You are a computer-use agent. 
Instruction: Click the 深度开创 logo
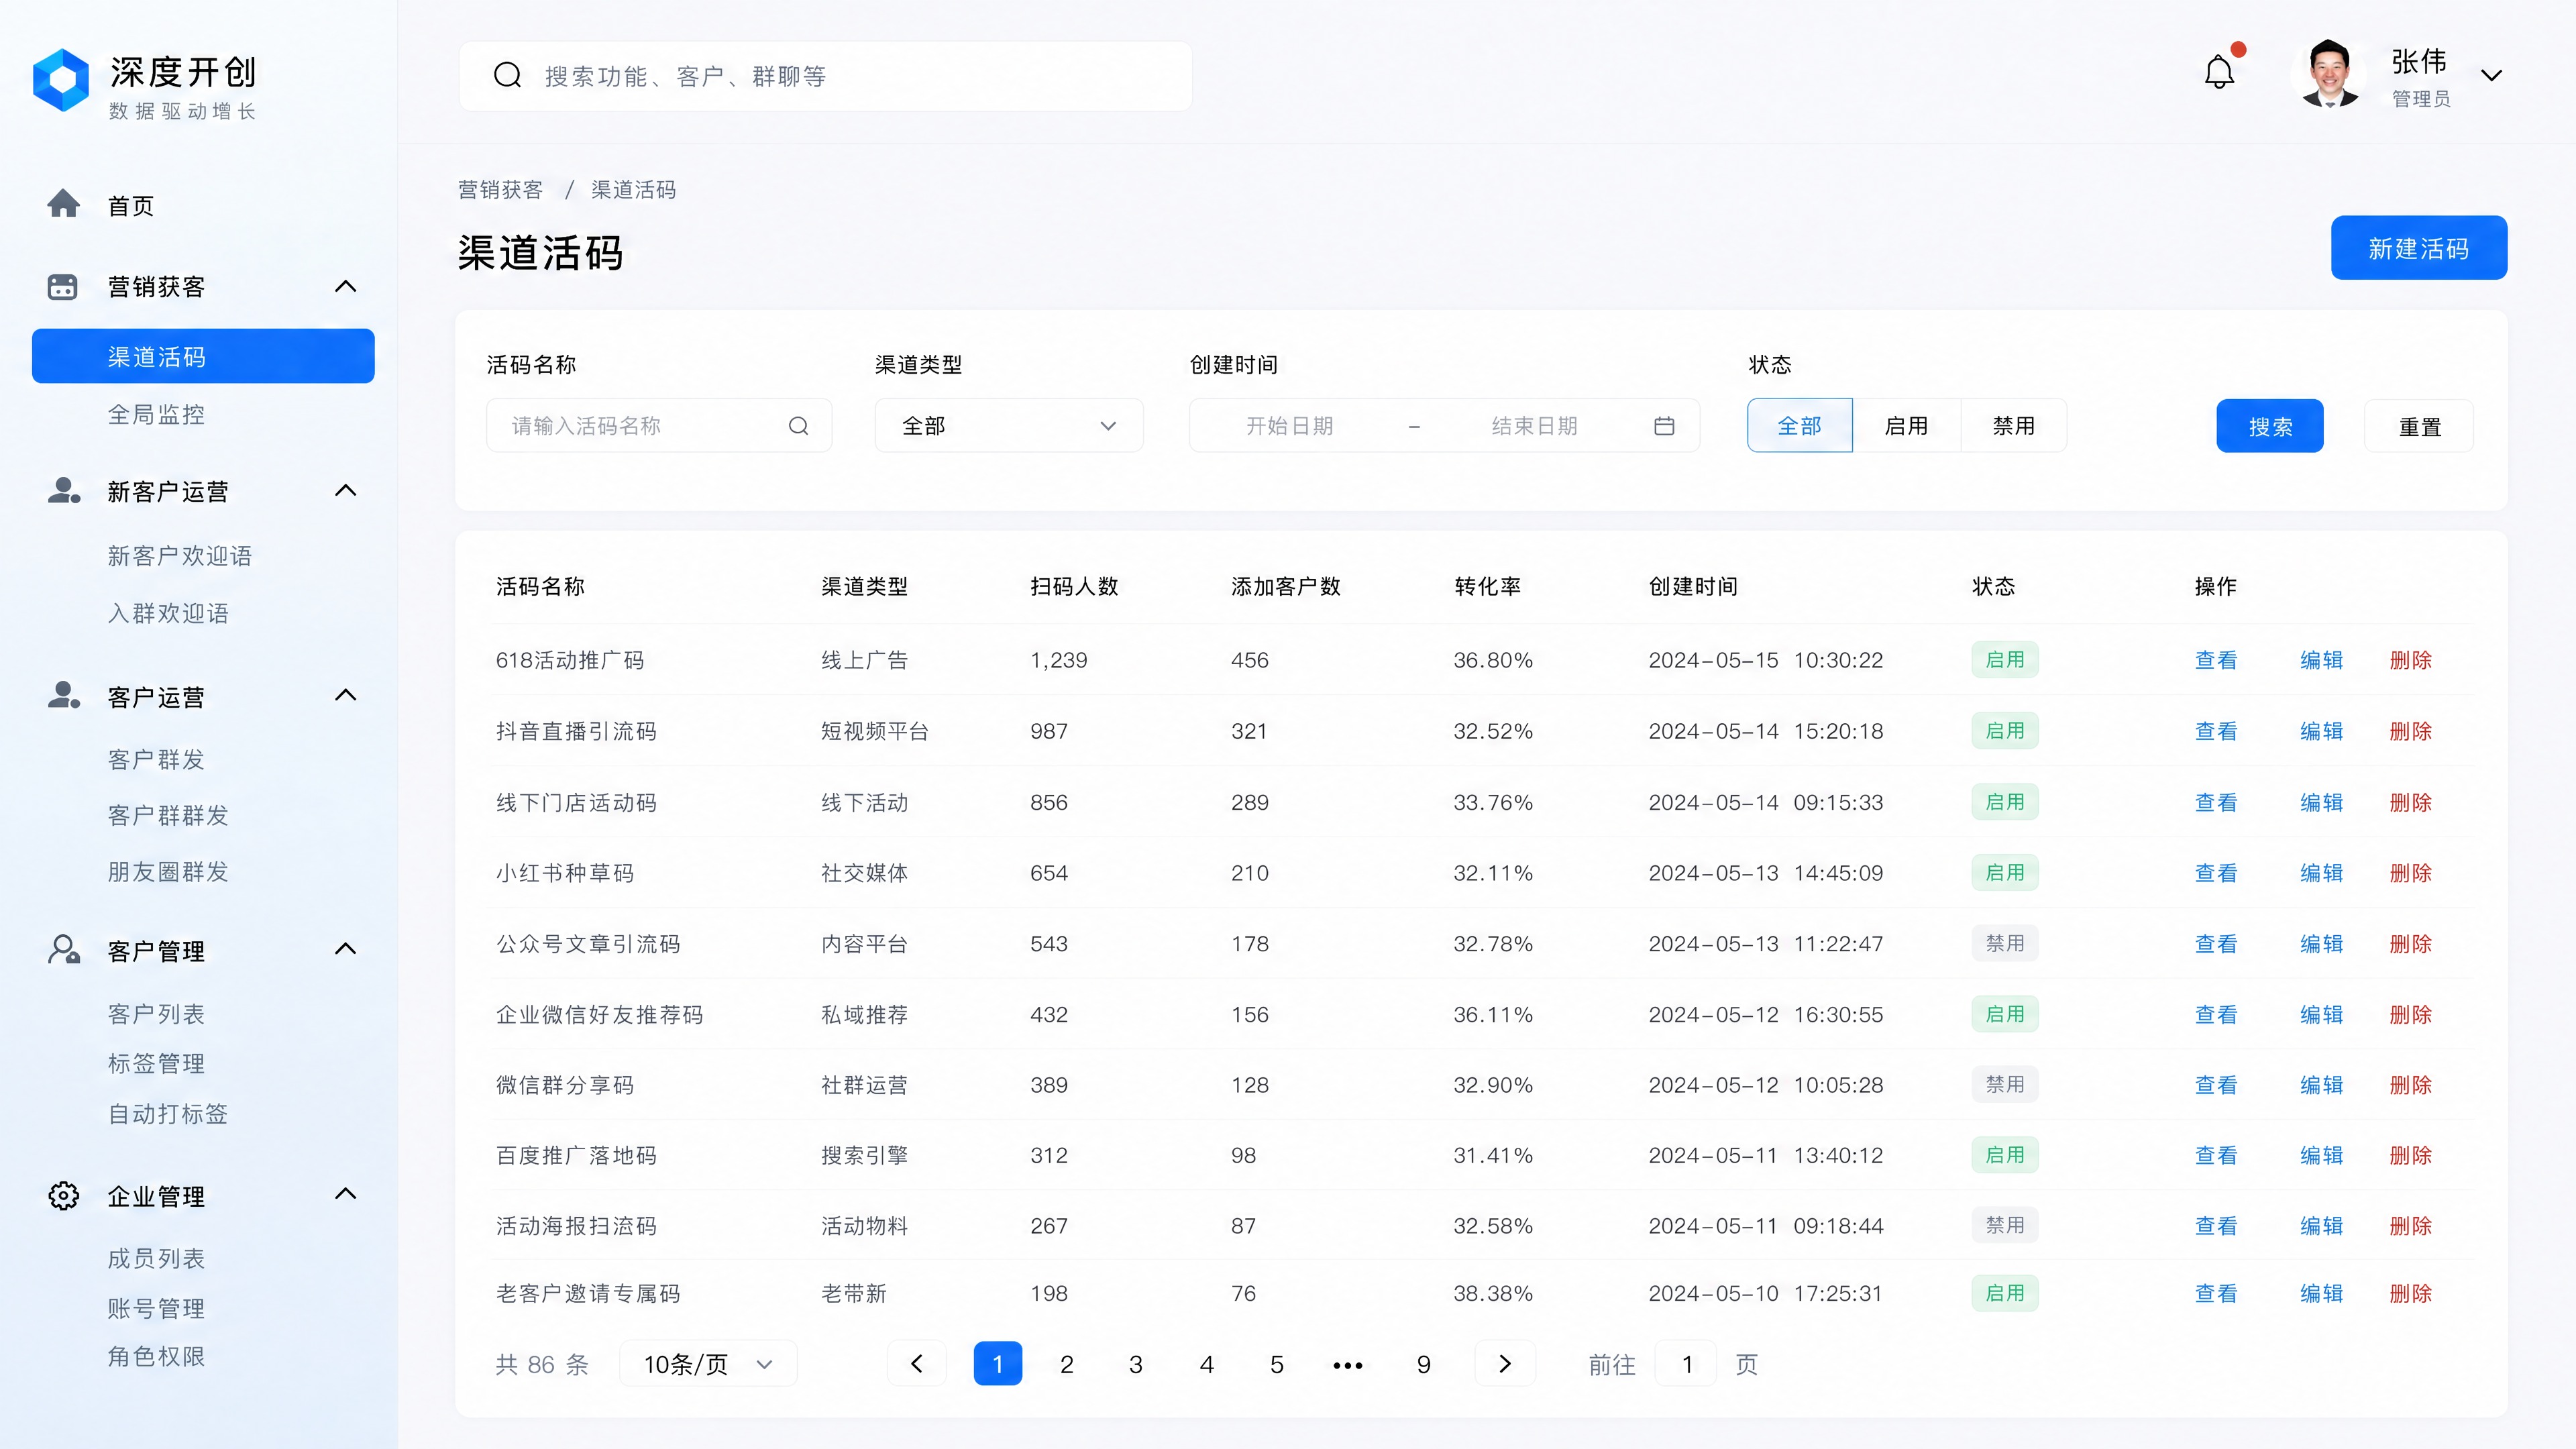61,80
